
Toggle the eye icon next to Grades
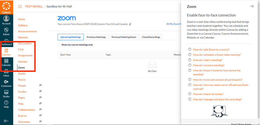40,91
